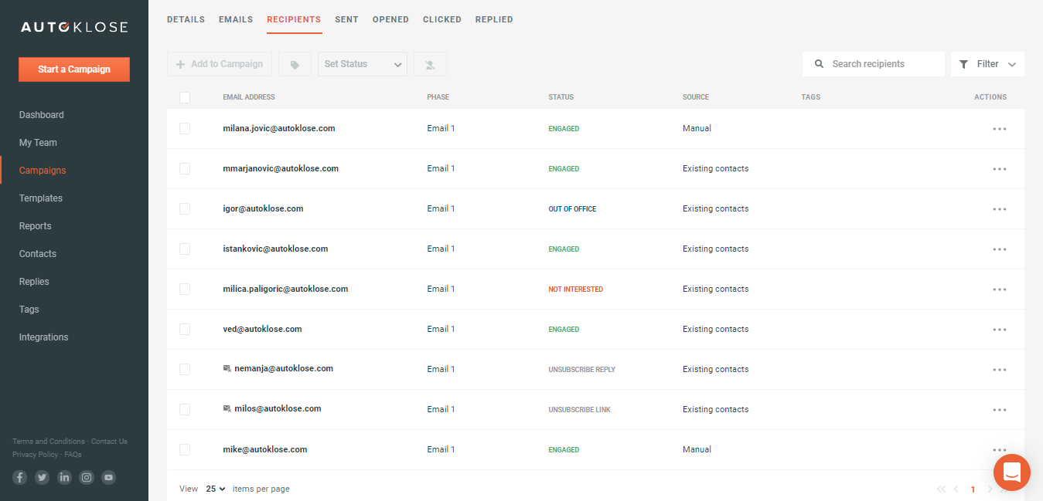Open actions menu for istankovic@autoklose.com

(1000, 249)
